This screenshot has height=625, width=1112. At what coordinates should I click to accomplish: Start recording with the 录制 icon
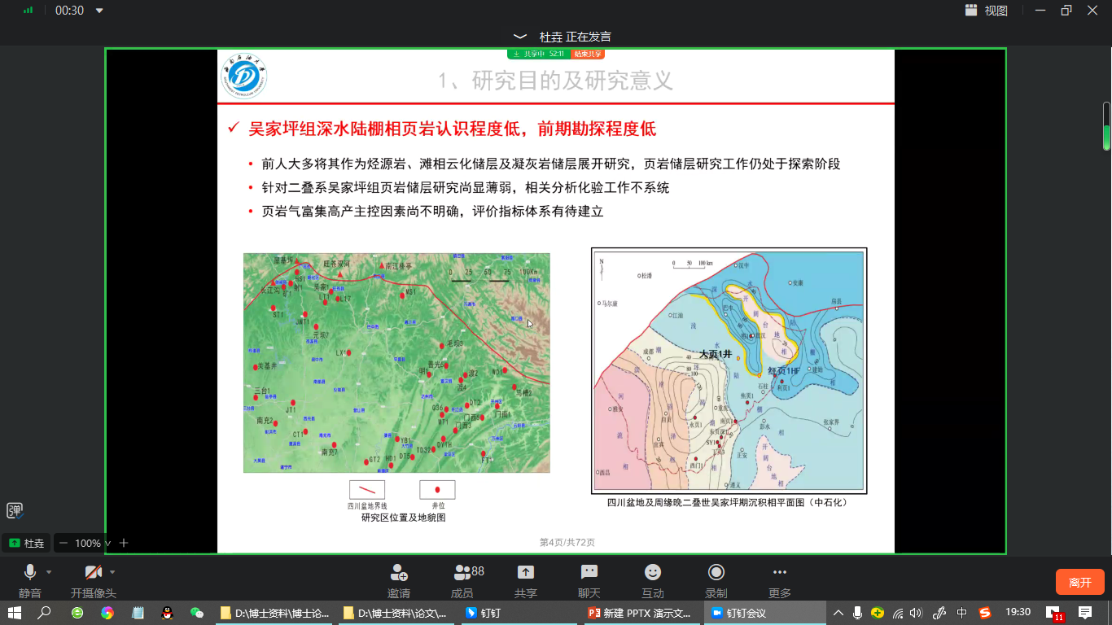point(716,574)
